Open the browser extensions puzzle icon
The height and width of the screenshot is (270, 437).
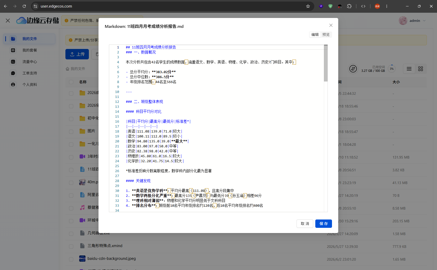(349, 6)
